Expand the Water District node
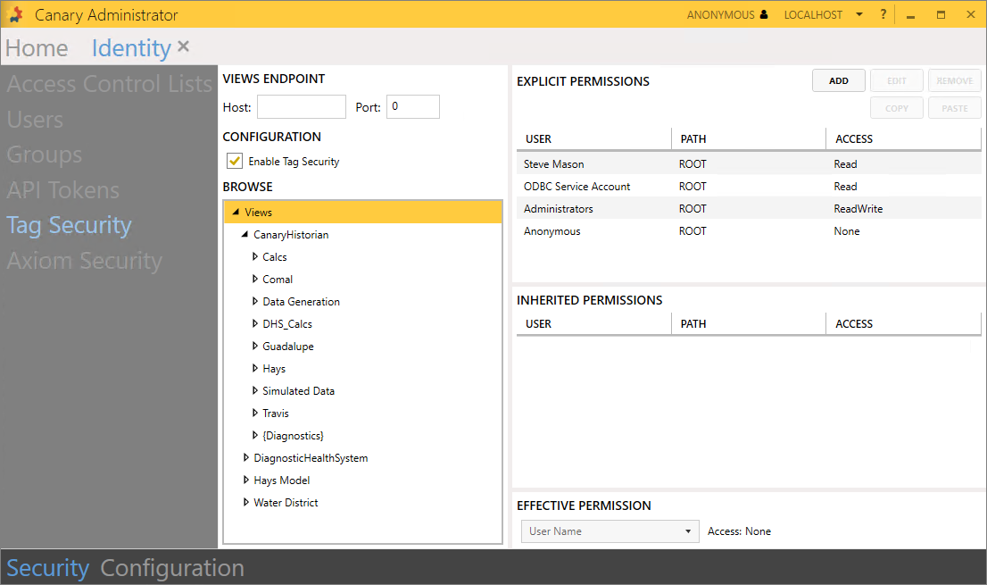987x585 pixels. click(x=246, y=503)
